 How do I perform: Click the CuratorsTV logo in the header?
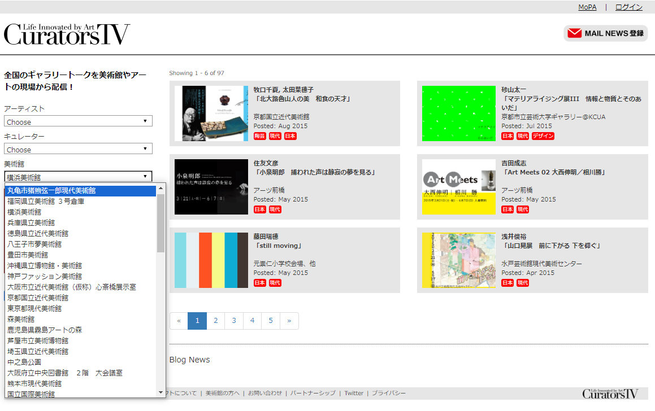[67, 34]
